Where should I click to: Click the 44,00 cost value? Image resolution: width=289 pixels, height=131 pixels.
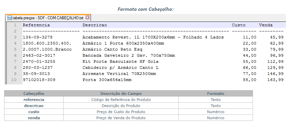tap(250, 55)
